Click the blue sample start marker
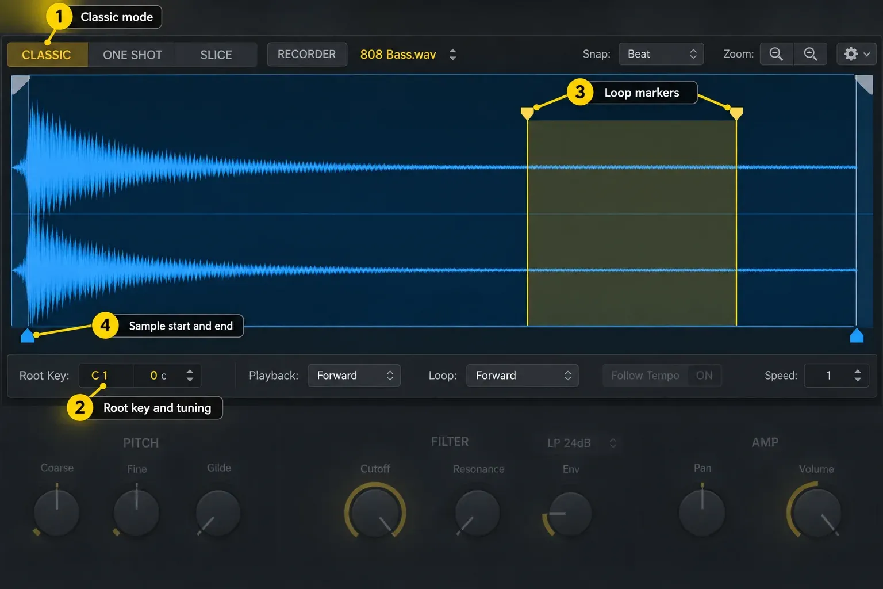Screen dimensions: 883x589 click(27, 335)
